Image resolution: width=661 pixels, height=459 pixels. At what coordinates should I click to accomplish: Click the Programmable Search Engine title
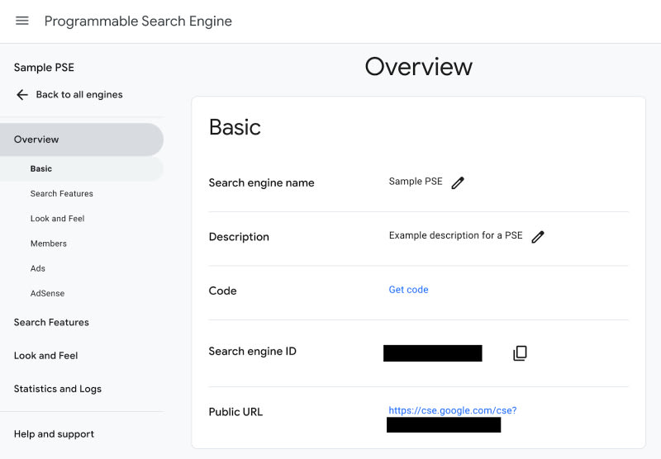click(x=138, y=21)
